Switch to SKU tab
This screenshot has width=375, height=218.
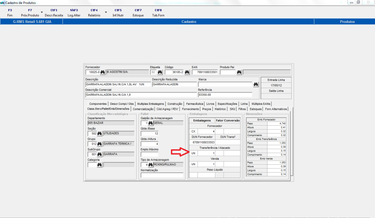[232, 109]
